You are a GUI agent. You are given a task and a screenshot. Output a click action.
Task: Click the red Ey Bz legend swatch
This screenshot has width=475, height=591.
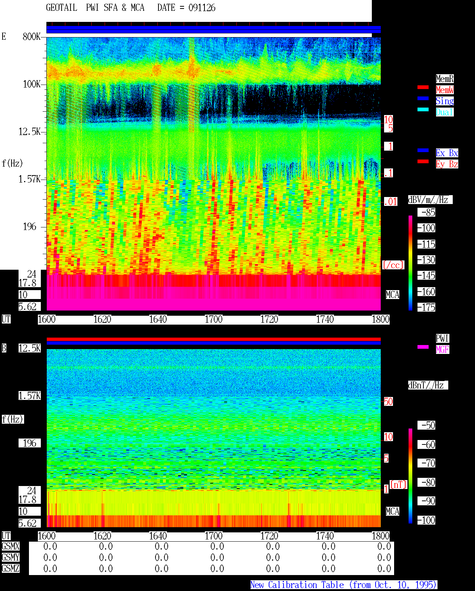point(423,161)
